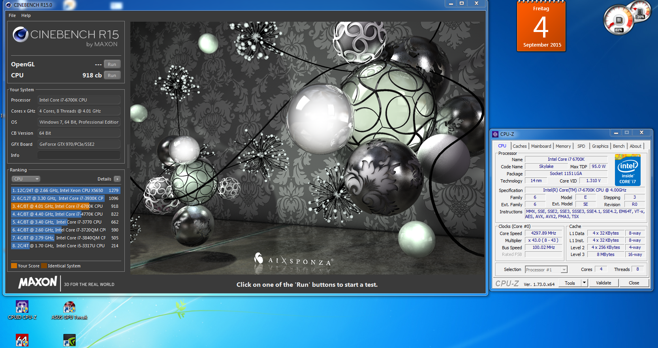This screenshot has width=658, height=348.
Task: Click the small memory gauge gadget
Action: (640, 11)
